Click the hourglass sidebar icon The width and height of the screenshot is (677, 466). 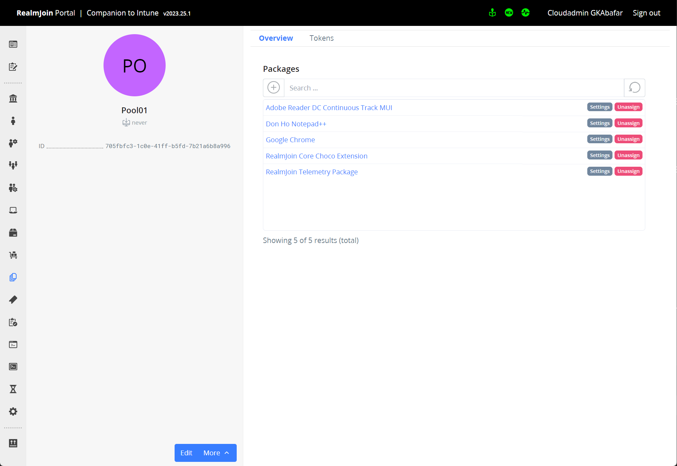13,389
